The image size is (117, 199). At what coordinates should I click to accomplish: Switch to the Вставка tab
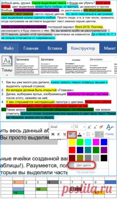point(55,48)
